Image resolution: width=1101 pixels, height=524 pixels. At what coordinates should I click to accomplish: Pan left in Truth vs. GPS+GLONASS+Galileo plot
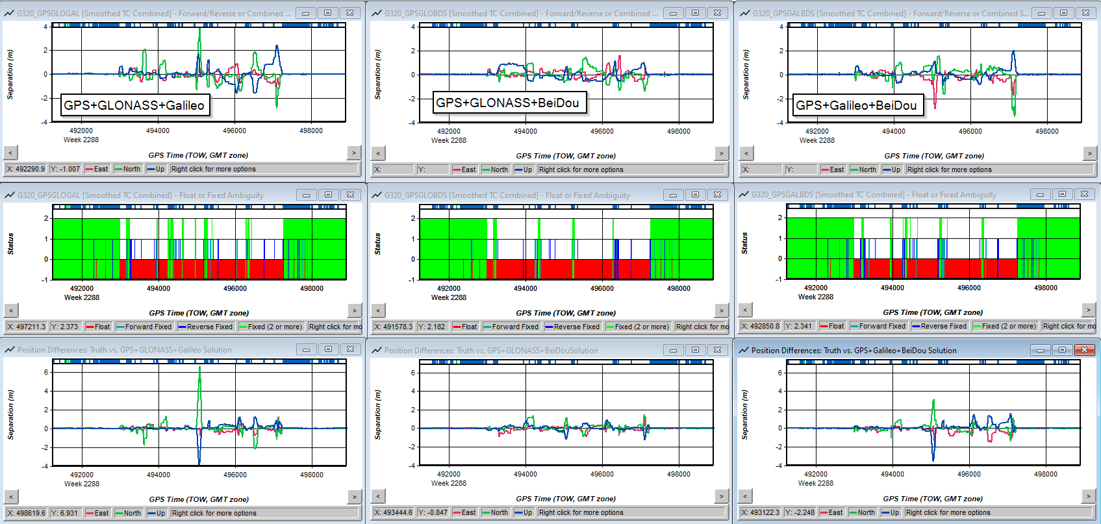click(x=11, y=497)
